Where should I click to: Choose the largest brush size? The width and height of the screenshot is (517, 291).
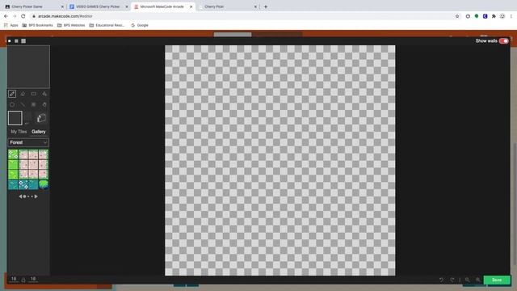(x=23, y=41)
